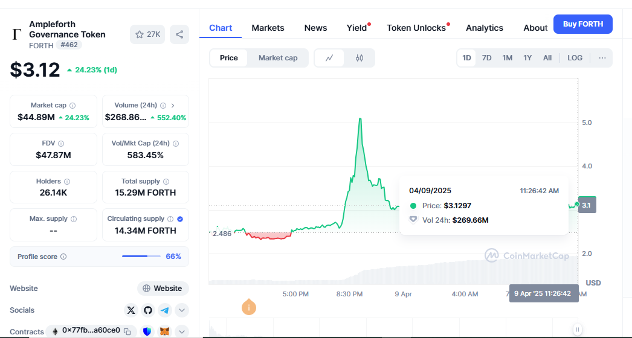Click the MetaMask fox icon
This screenshot has height=338, width=632.
(165, 331)
